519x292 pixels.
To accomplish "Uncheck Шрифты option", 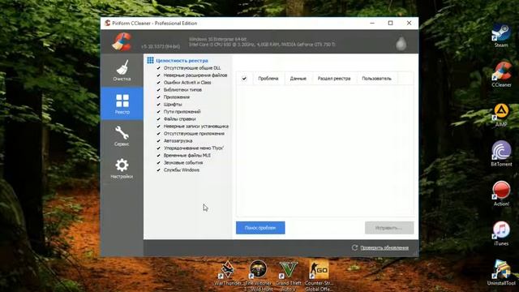I will [159, 105].
